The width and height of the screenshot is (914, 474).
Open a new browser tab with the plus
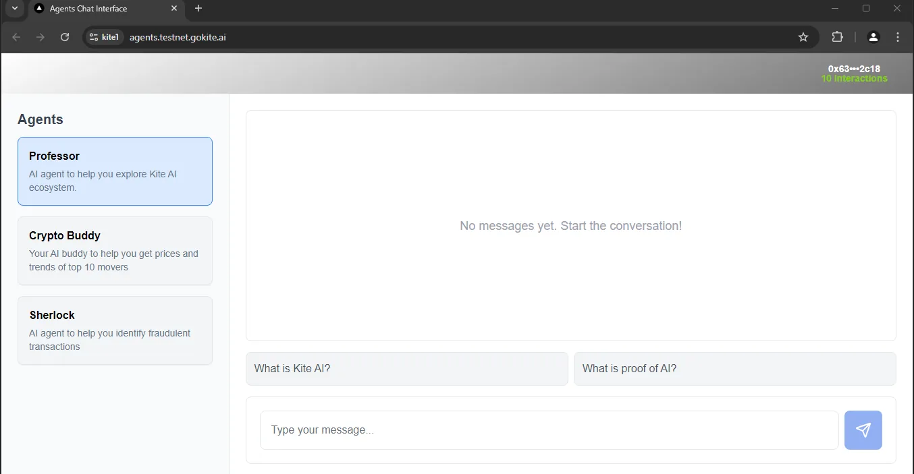pyautogui.click(x=198, y=9)
